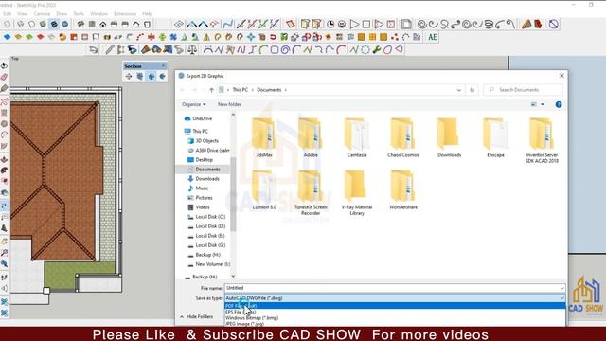Select PDF File in the save type list
This screenshot has height=341, width=606.
(x=395, y=306)
